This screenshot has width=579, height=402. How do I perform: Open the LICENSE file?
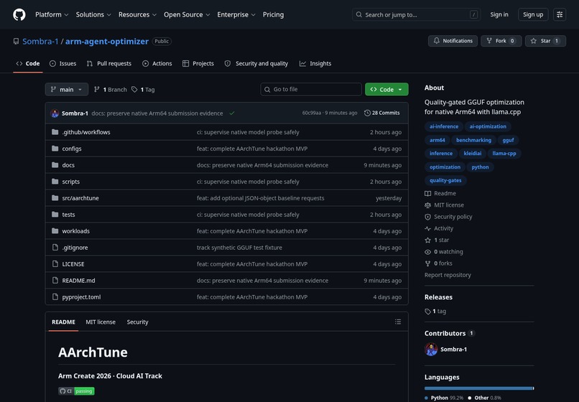[x=73, y=264]
